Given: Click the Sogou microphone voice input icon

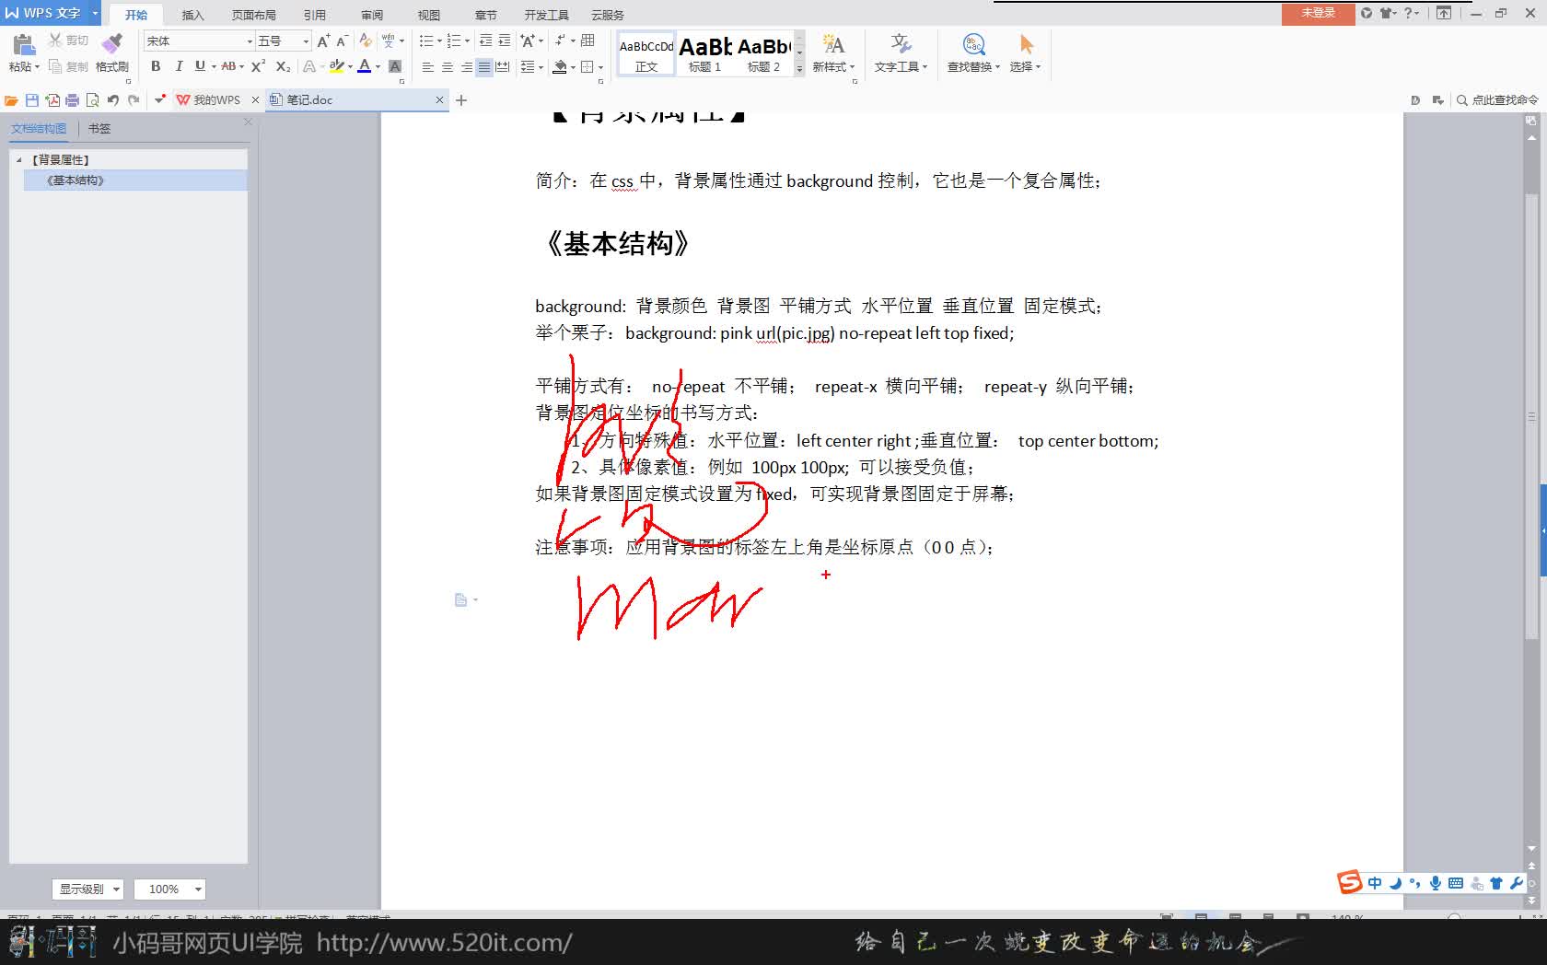Looking at the screenshot, I should [x=1435, y=883].
